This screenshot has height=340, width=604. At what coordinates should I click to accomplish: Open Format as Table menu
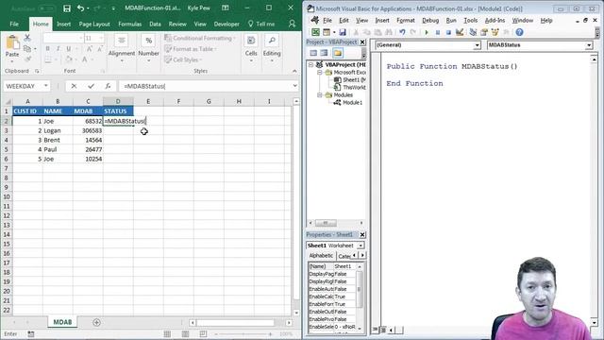pos(191,49)
